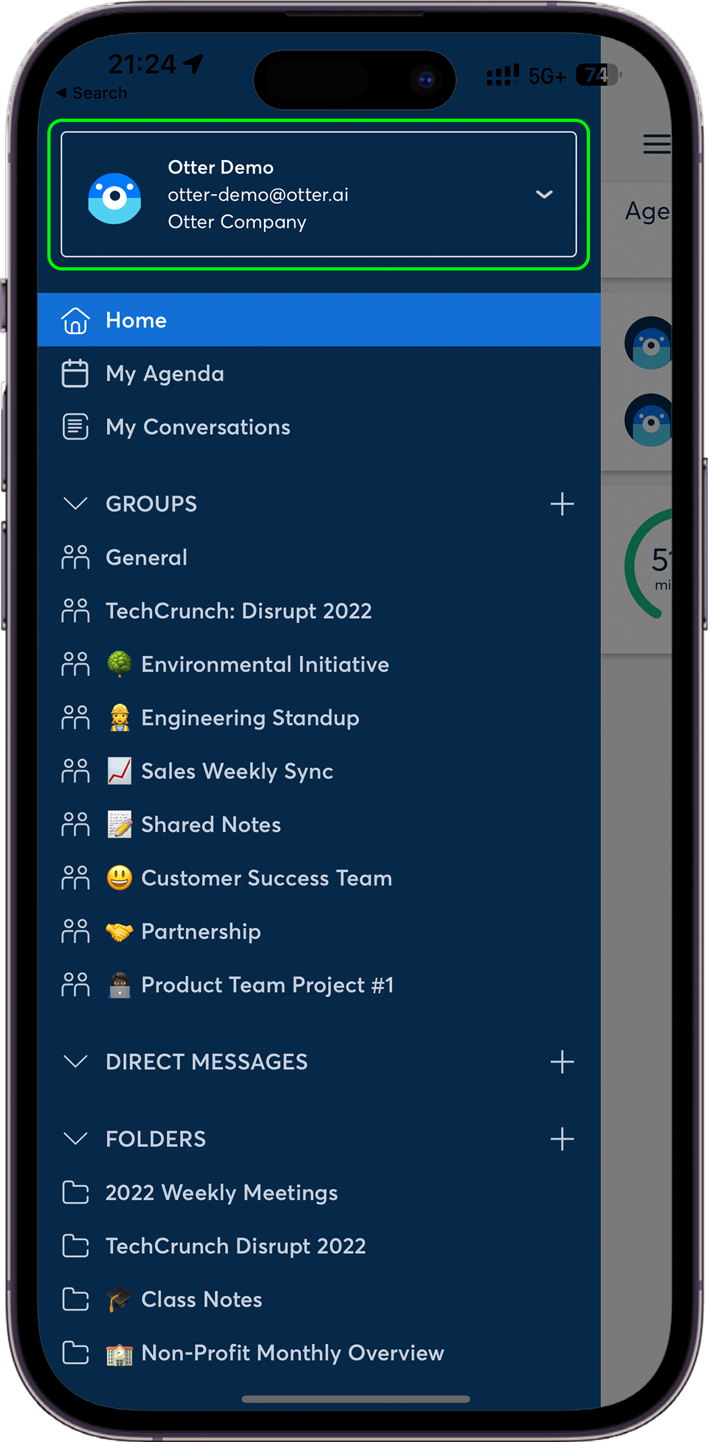Open the TechCrunch: Disrupt 2022 group
The image size is (708, 1442).
[x=319, y=610]
